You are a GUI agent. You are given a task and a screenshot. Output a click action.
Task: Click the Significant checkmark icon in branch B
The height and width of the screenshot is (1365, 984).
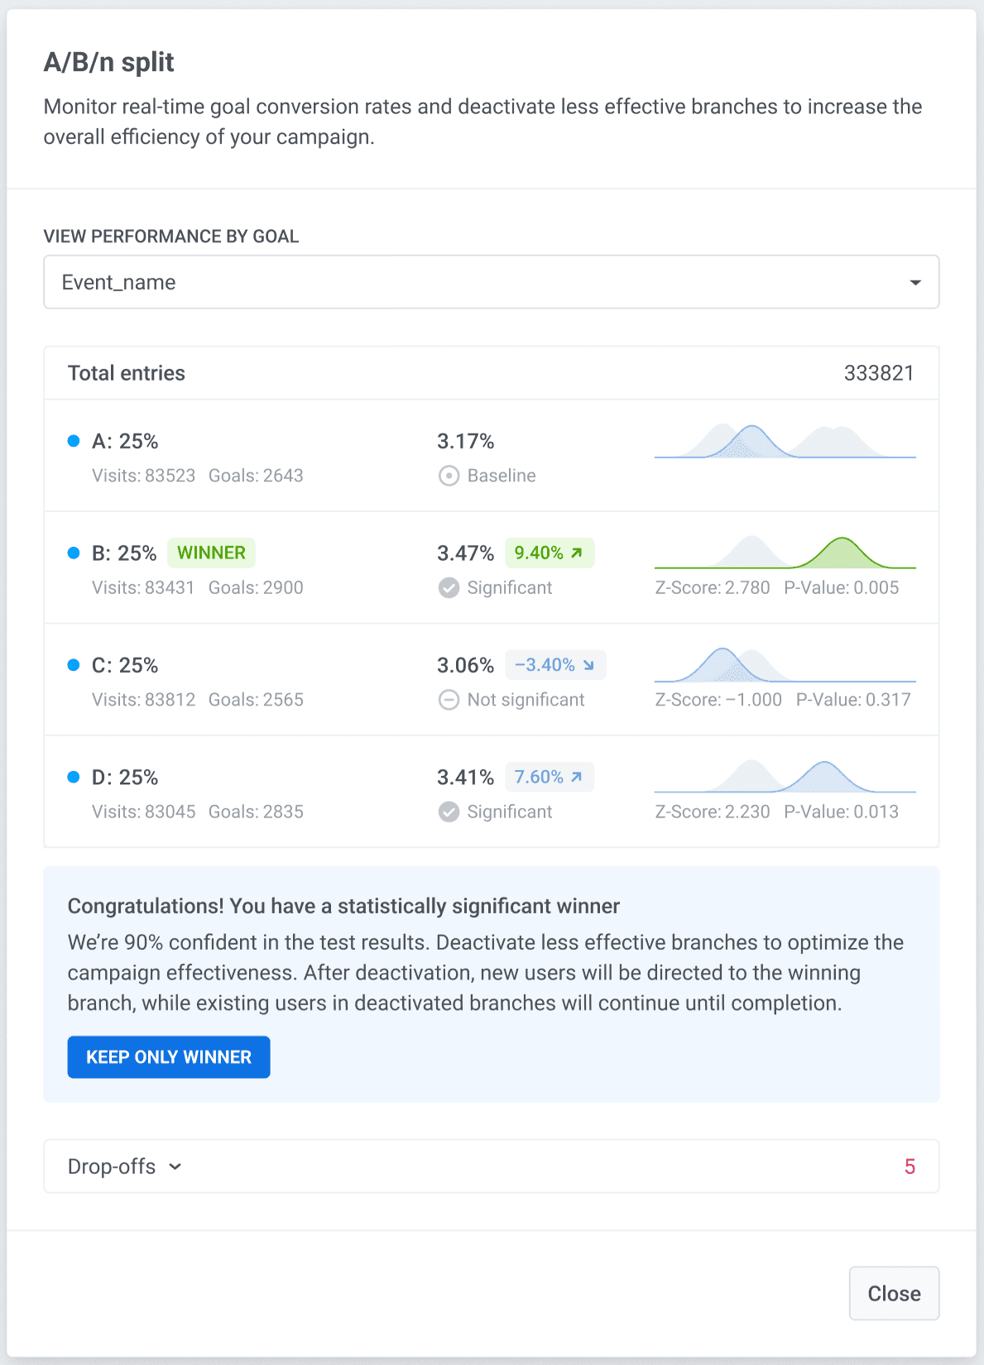(x=449, y=588)
